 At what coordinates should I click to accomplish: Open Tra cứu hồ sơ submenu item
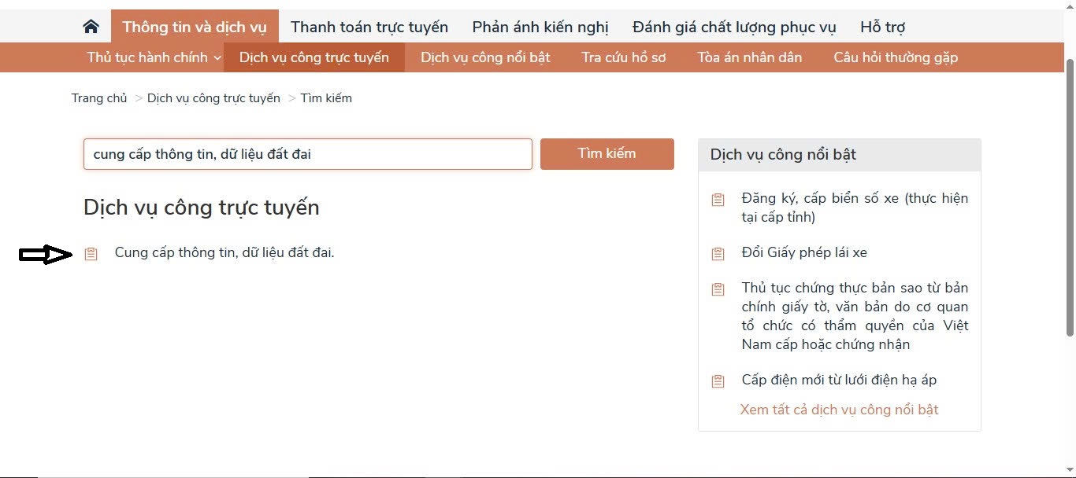coord(624,57)
